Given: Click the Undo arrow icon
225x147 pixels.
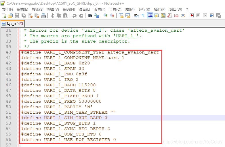Looking at the screenshot, I should [74, 16].
